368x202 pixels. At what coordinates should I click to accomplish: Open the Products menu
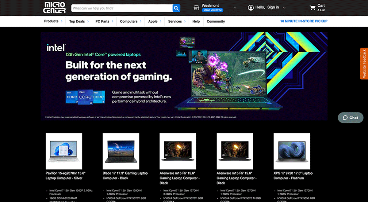pos(51,21)
